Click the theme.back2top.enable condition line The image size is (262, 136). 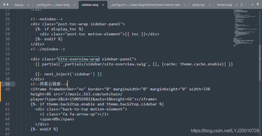click(x=97, y=104)
